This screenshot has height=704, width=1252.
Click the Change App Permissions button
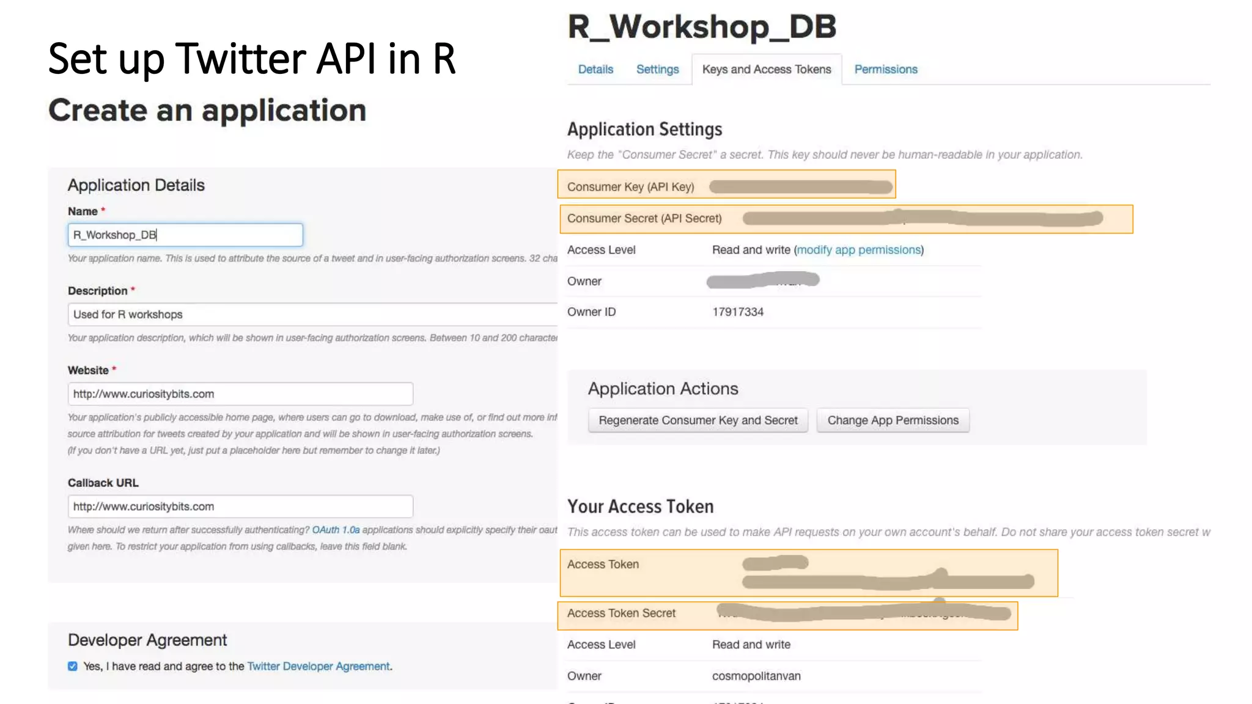[893, 420]
